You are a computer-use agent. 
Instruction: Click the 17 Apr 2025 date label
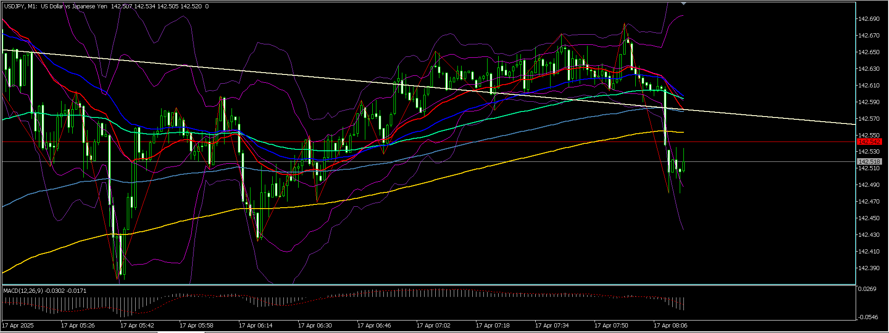pos(18,326)
